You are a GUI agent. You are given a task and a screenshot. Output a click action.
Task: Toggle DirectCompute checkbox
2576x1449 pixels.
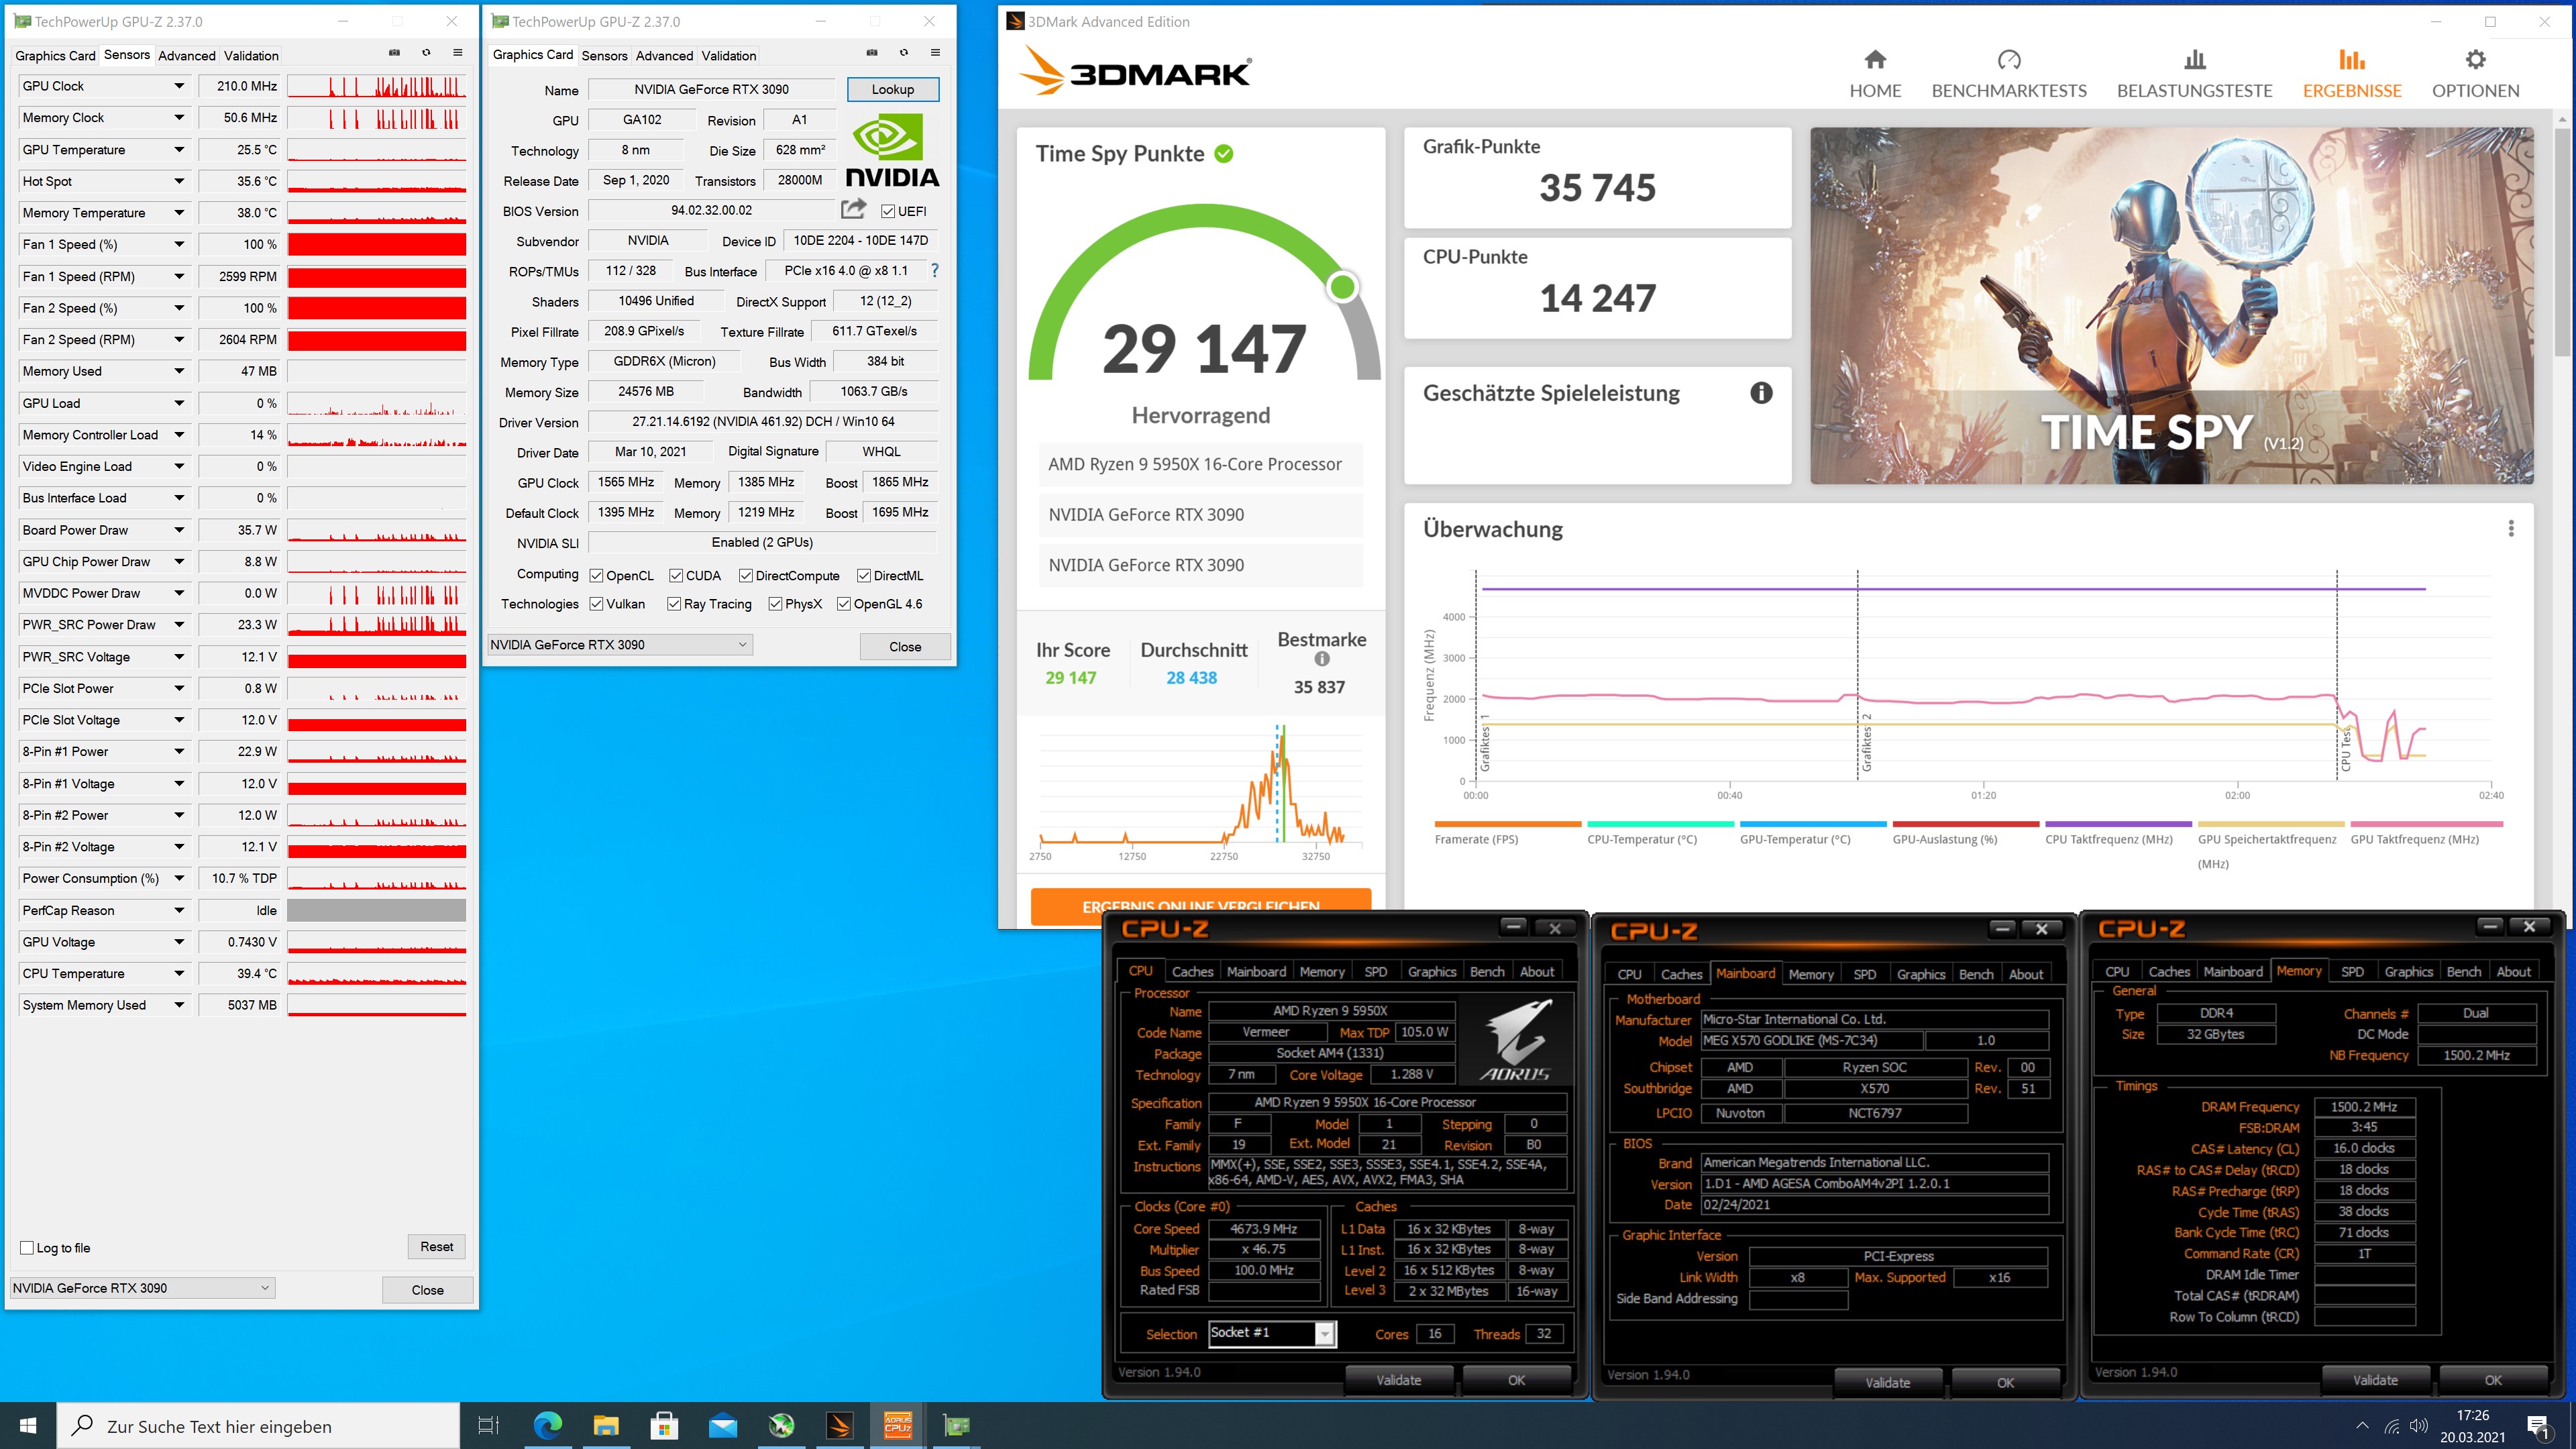pyautogui.click(x=746, y=575)
